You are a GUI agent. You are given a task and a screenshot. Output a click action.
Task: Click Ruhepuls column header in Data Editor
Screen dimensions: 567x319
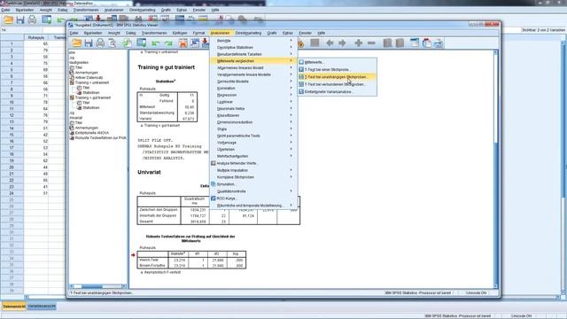pyautogui.click(x=36, y=37)
